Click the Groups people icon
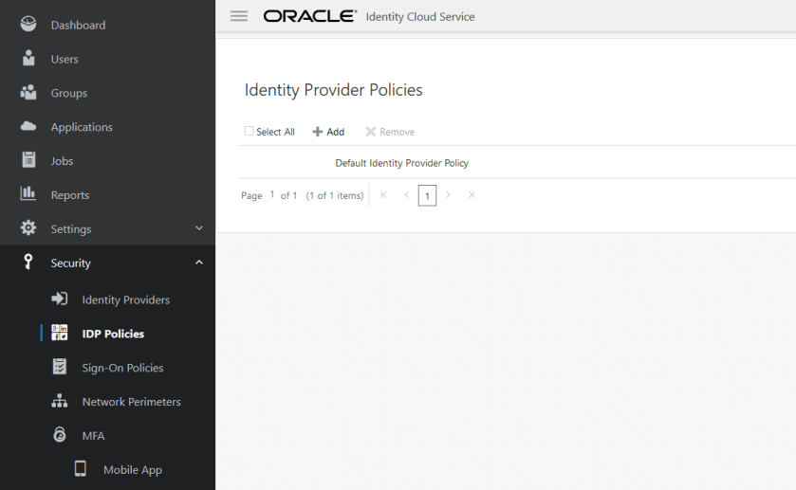Screen dimensions: 796x490 28,93
